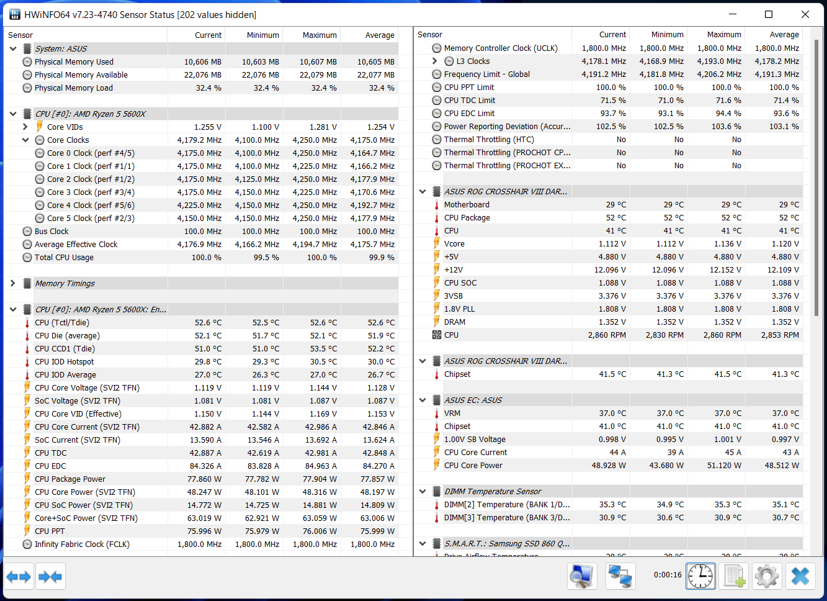827x601 pixels.
Task: Click the DRAM voltage lightning icon
Action: pos(436,322)
